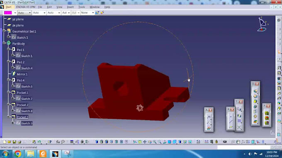The height and width of the screenshot is (158, 282).
Task: Open the ENOVIA V5 VPM menu
Action: coord(26,7)
